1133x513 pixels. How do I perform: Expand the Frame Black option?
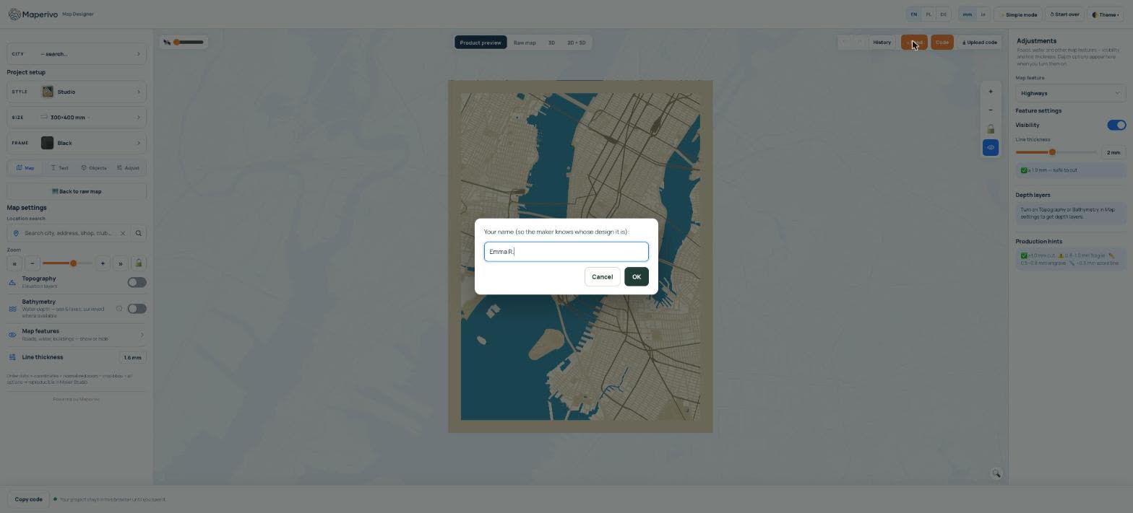(77, 143)
